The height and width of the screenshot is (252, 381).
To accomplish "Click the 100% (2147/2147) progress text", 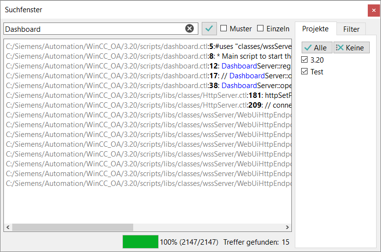I will point(189,242).
